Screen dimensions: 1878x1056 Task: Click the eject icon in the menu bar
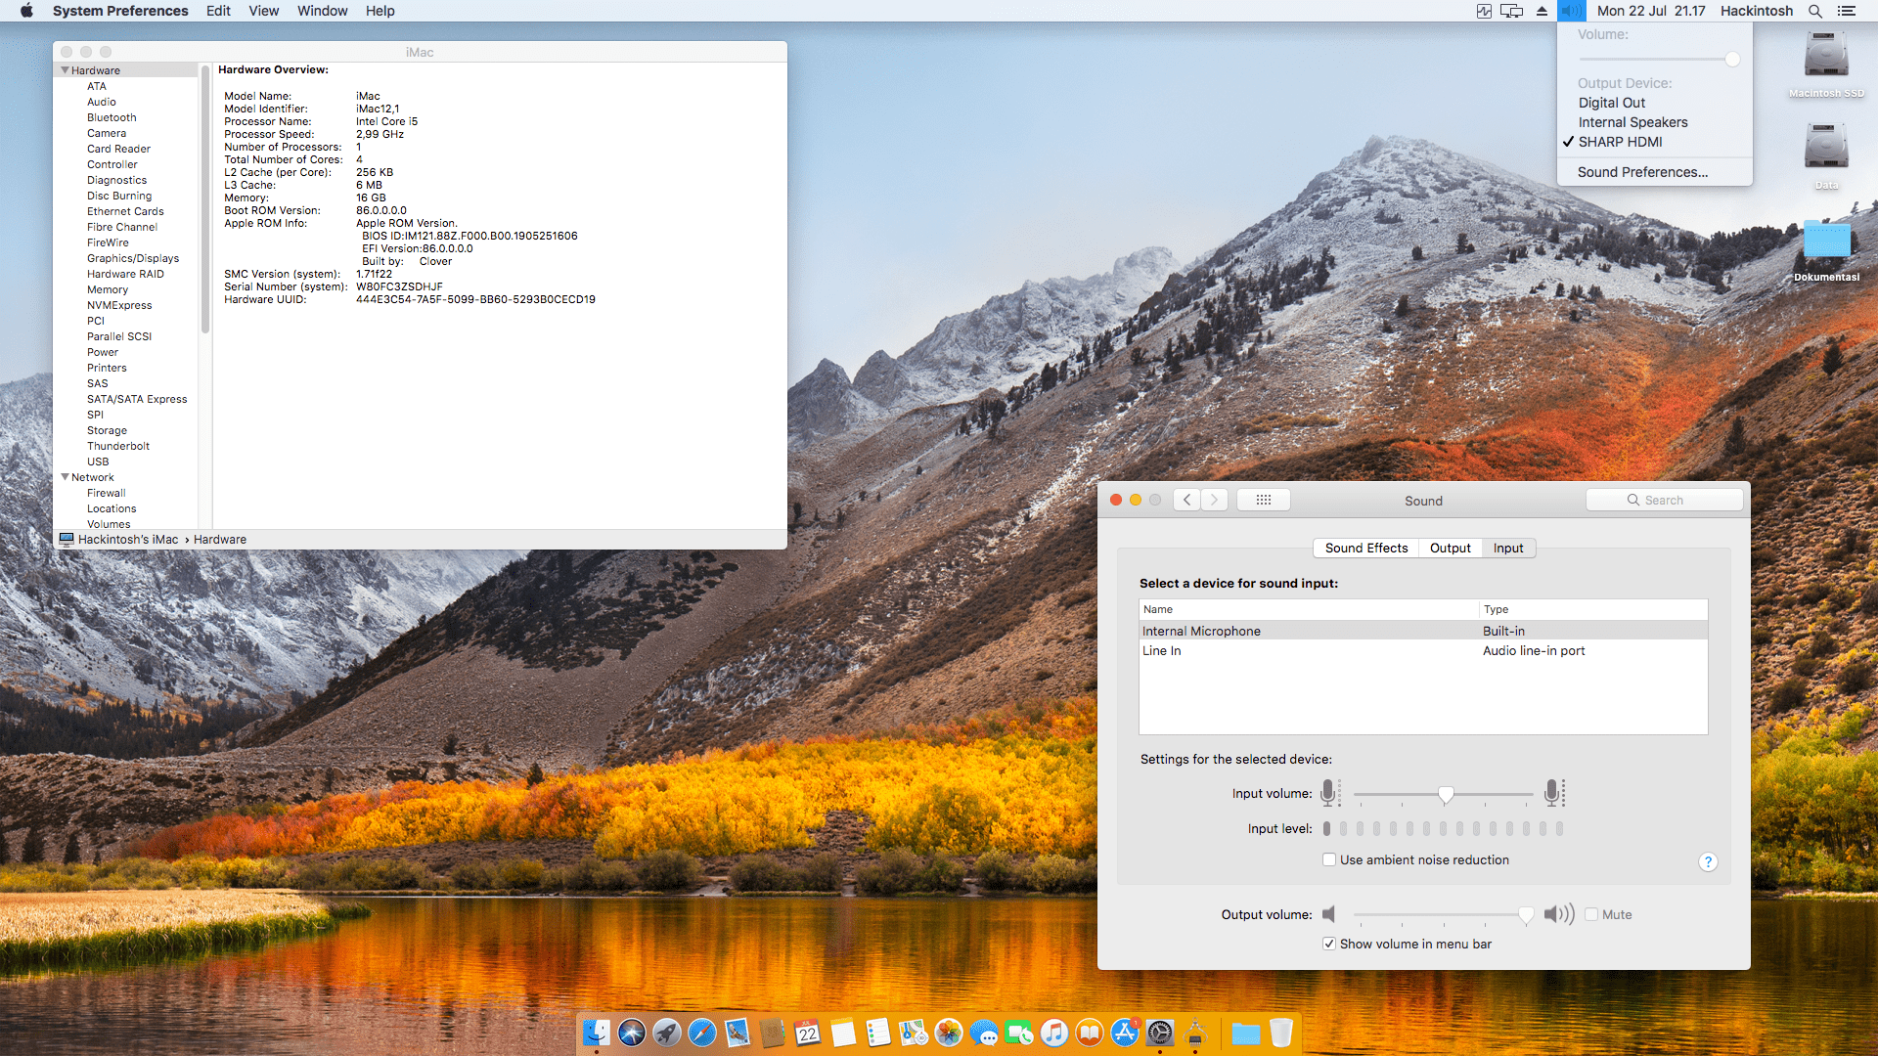point(1543,11)
